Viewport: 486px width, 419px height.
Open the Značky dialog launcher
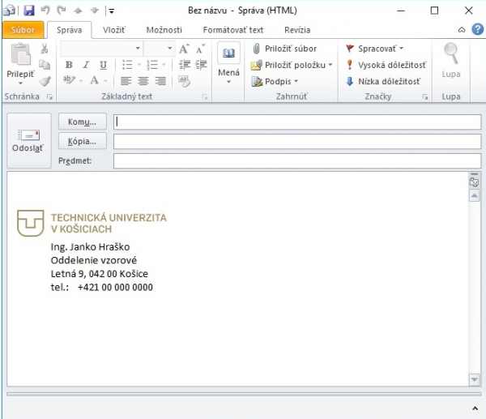pos(425,97)
